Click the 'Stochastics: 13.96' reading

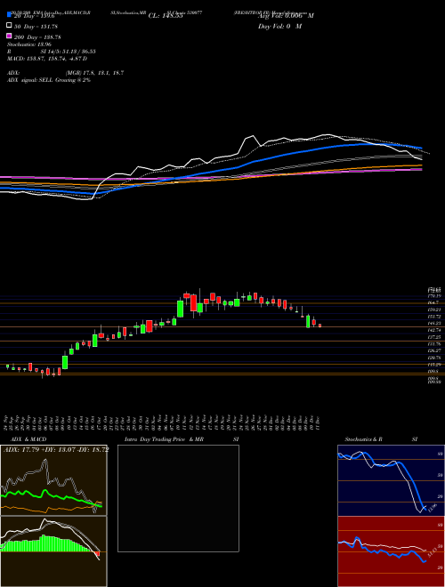coord(29,44)
